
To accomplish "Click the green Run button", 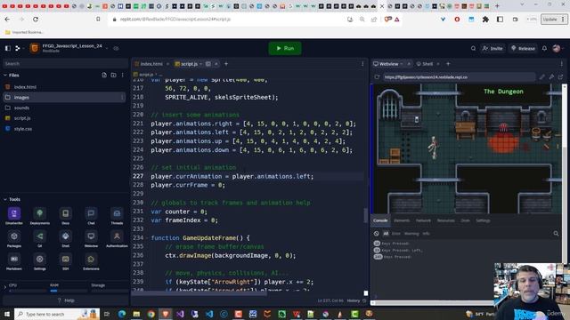I will point(285,48).
